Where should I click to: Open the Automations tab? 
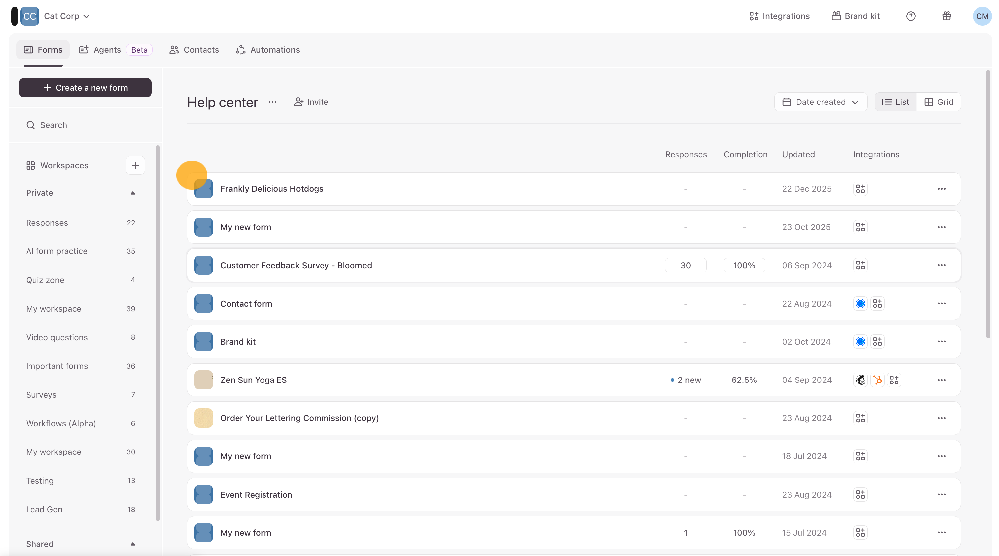click(268, 50)
